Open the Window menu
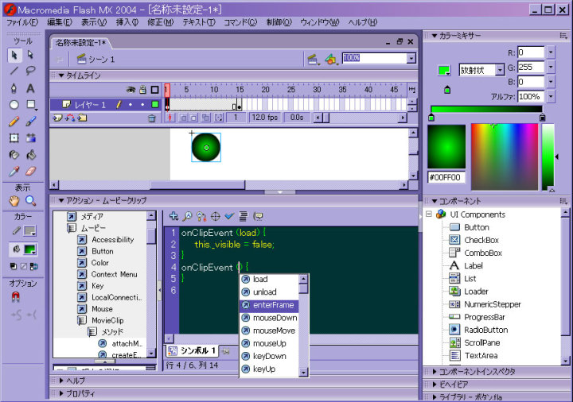The width and height of the screenshot is (573, 402). (x=320, y=22)
